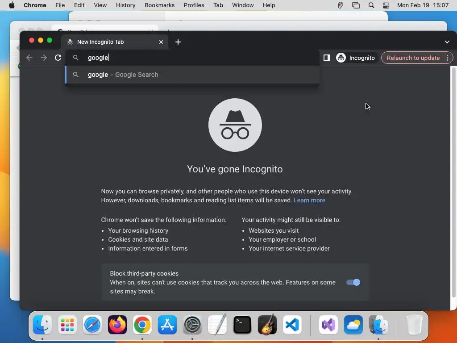This screenshot has height=343, width=457.
Task: Reload the page with the refresh icon
Action: tap(58, 58)
